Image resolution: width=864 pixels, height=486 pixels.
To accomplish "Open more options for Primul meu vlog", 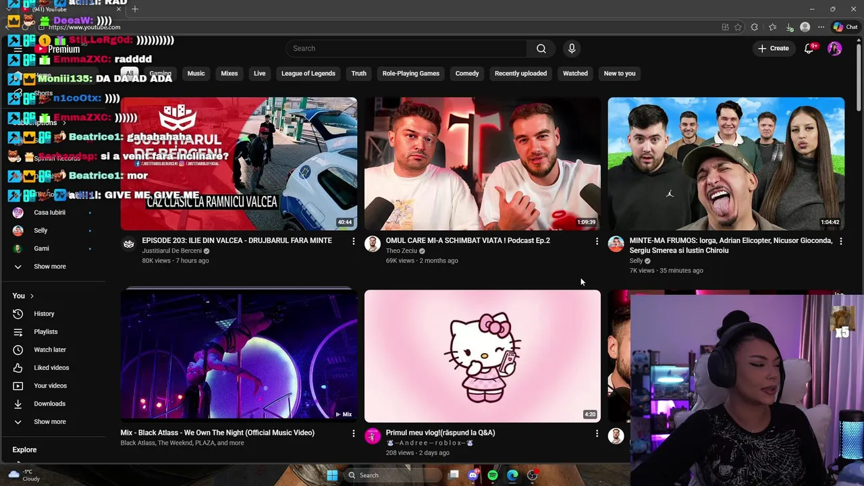I will point(597,433).
